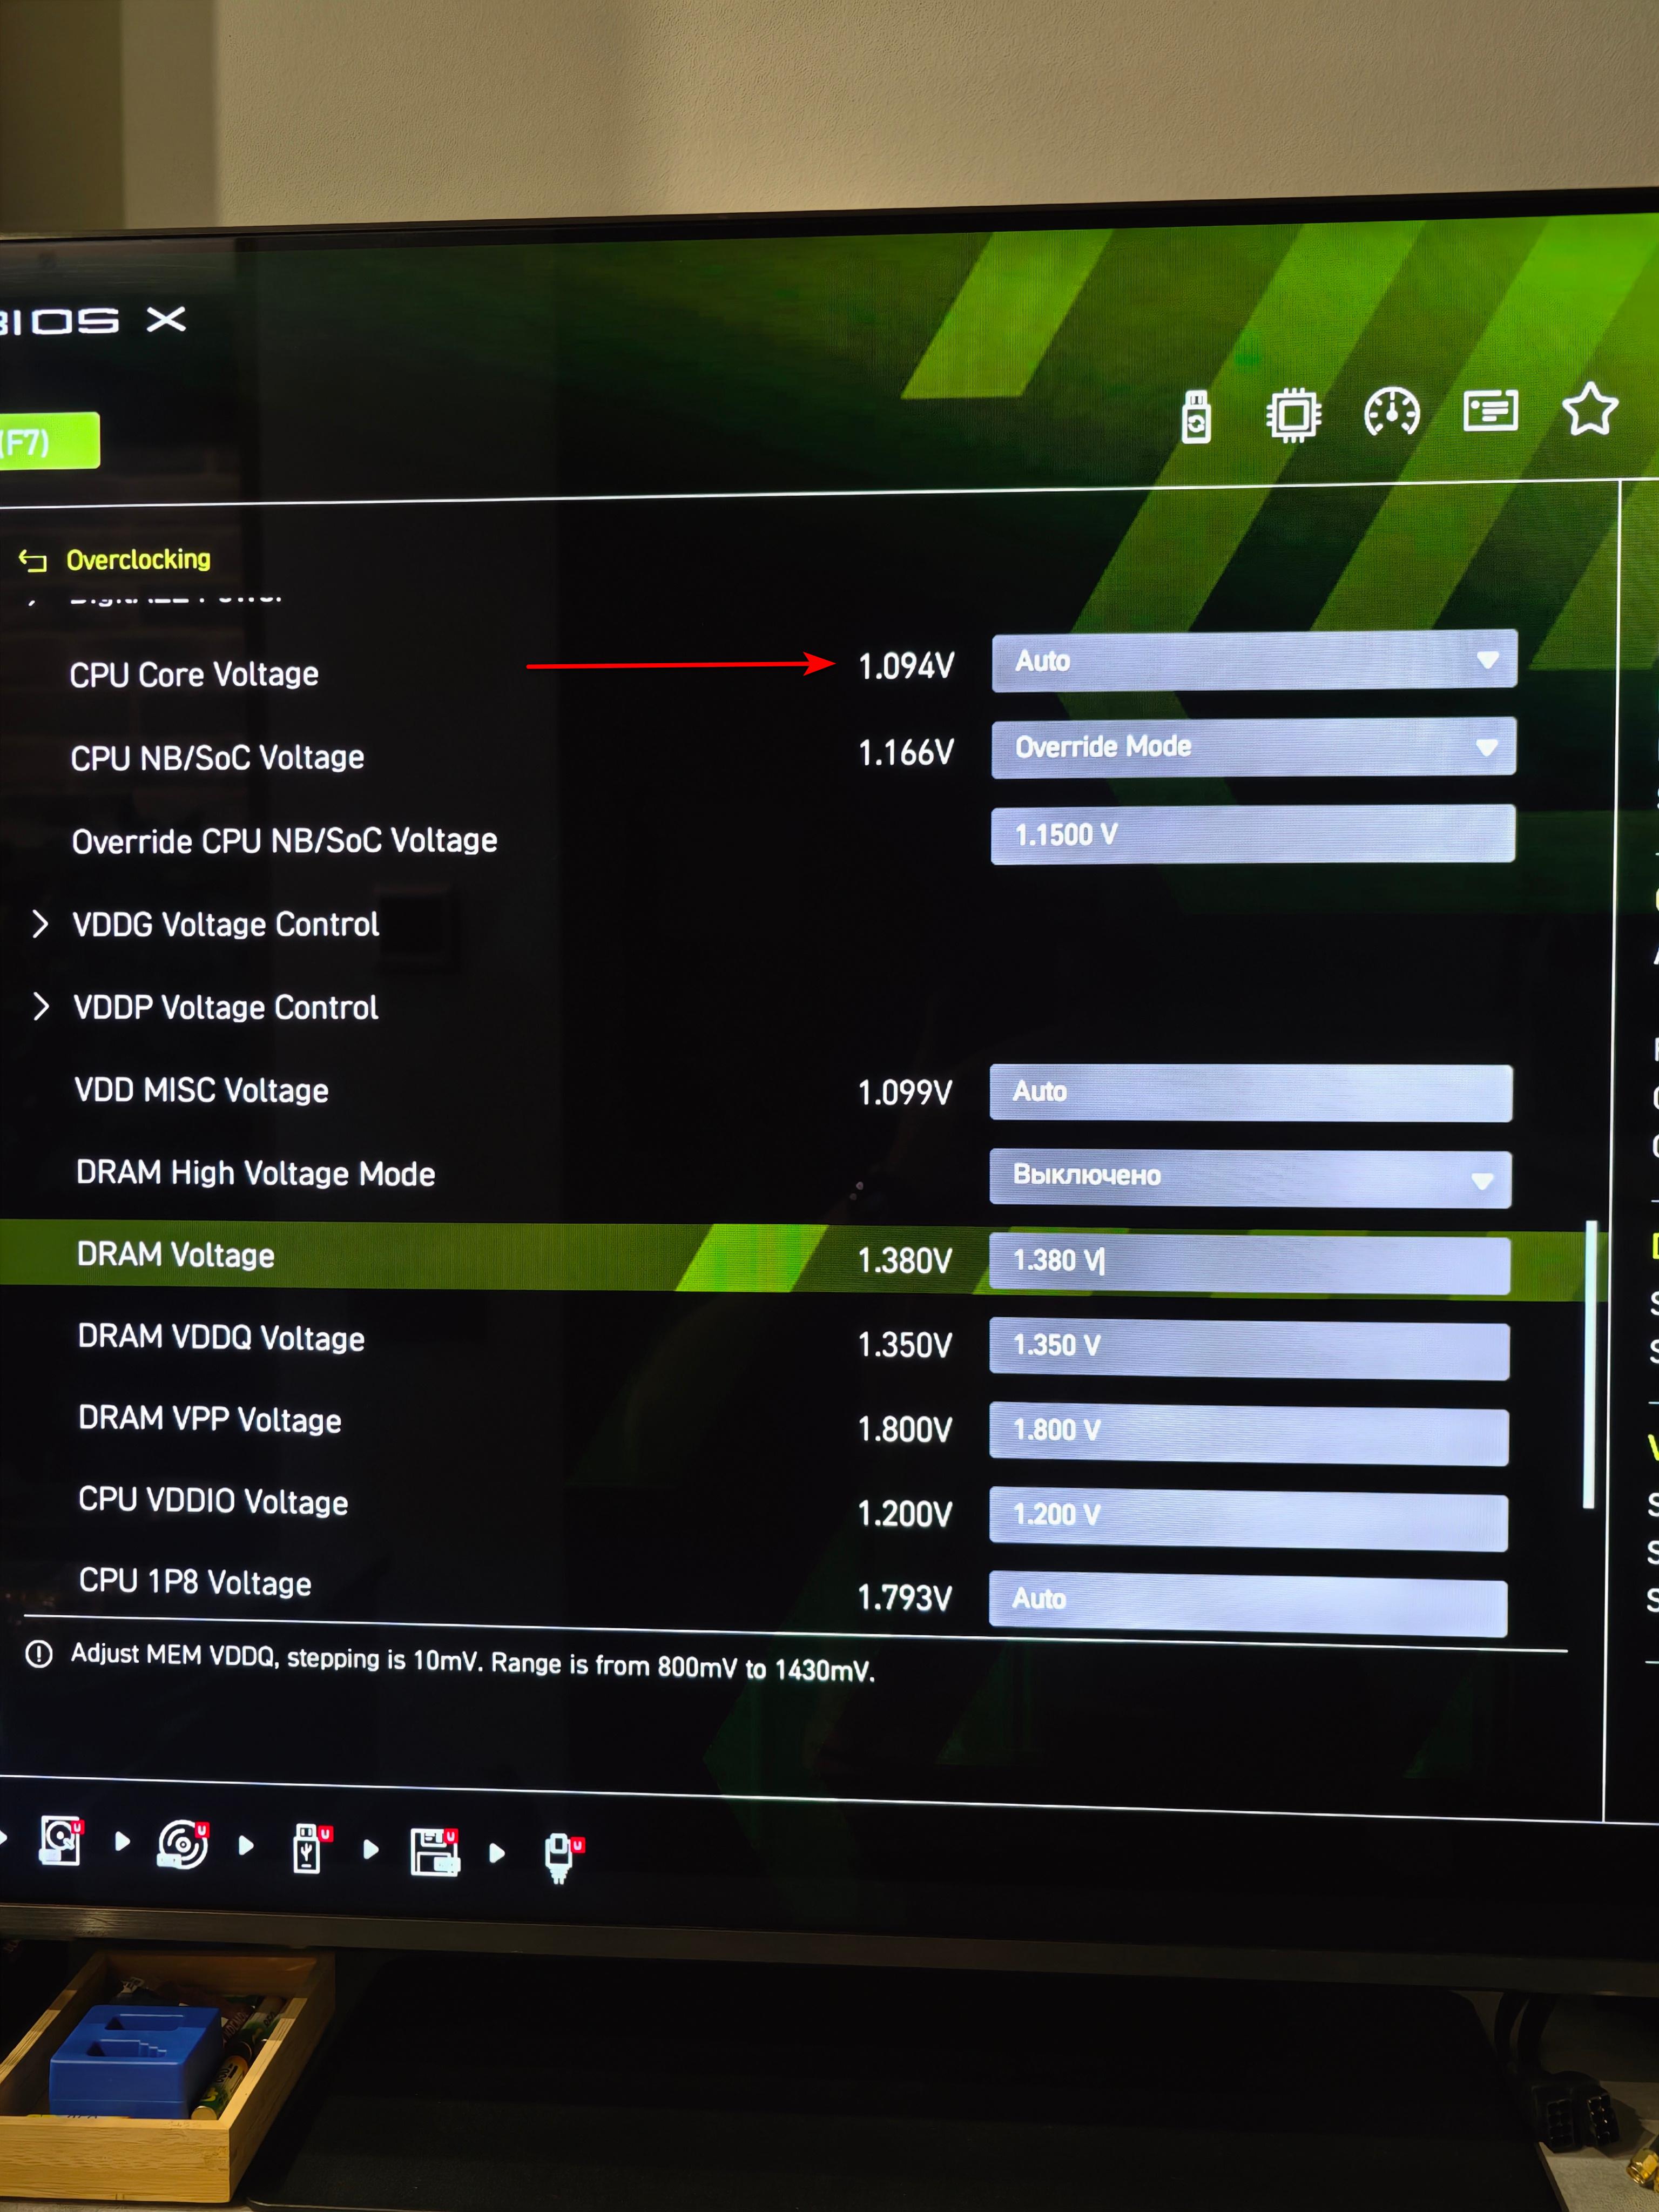1659x2212 pixels.
Task: Open the CPU chip icon
Action: point(1293,414)
